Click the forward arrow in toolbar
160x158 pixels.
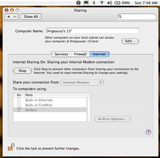coord(15,17)
